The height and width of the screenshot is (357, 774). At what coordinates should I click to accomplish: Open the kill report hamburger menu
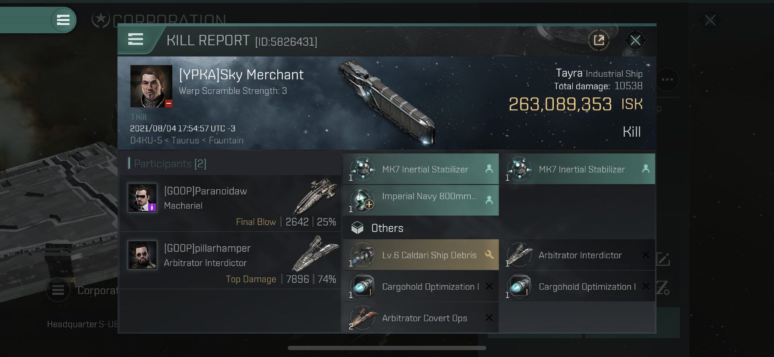pos(136,40)
